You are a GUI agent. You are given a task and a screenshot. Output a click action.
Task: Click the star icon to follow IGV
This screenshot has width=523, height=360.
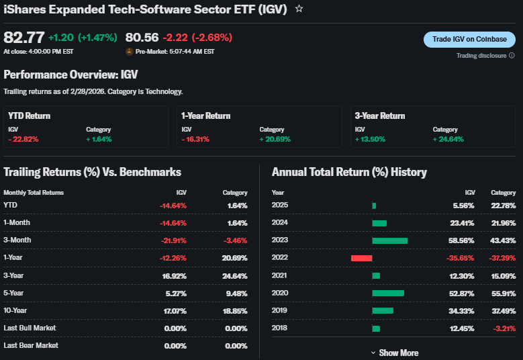pos(299,9)
